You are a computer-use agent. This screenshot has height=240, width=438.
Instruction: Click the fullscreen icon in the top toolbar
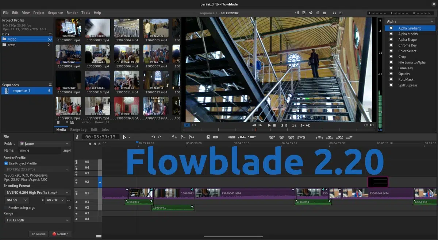point(334,12)
